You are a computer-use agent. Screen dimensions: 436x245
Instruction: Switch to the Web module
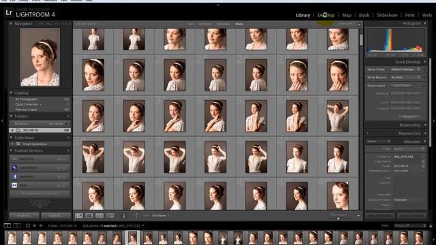click(x=427, y=15)
